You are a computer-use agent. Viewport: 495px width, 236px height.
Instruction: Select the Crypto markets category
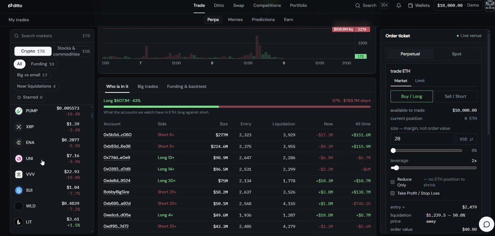coord(33,51)
